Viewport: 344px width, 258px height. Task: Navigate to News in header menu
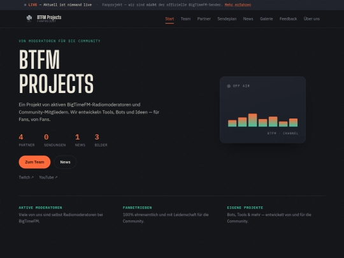[x=248, y=19]
